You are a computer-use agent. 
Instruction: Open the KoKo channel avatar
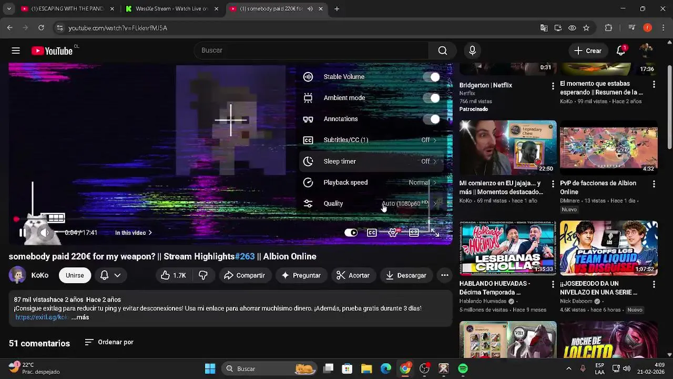click(x=17, y=275)
